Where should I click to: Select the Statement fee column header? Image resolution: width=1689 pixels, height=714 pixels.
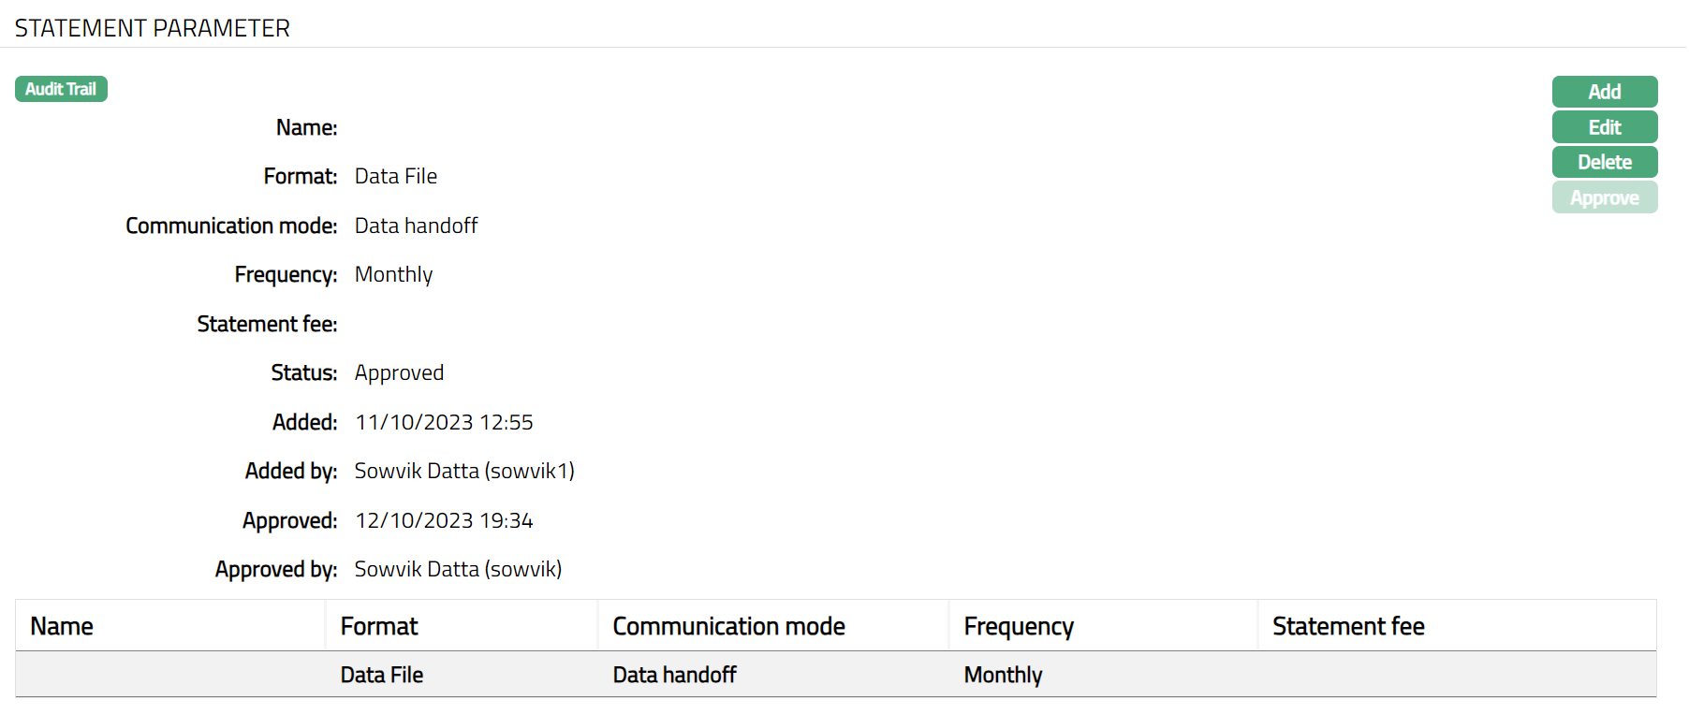click(1348, 626)
